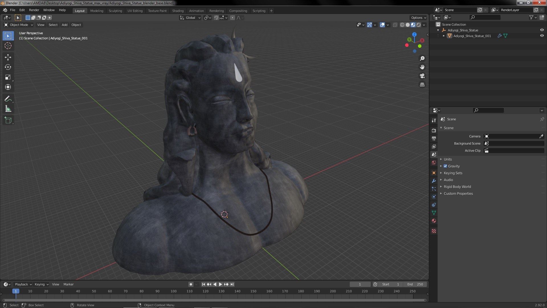The image size is (547, 308).
Task: Open the Output properties tab
Action: pyautogui.click(x=434, y=138)
